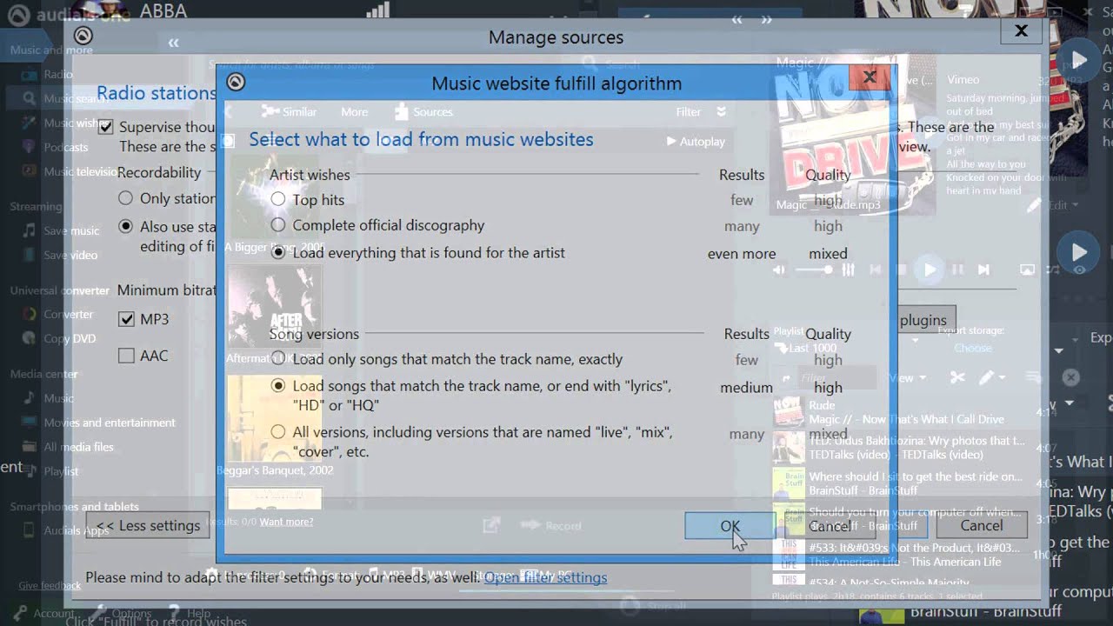Expand the Filter chevron in the toolbar

pos(721,111)
